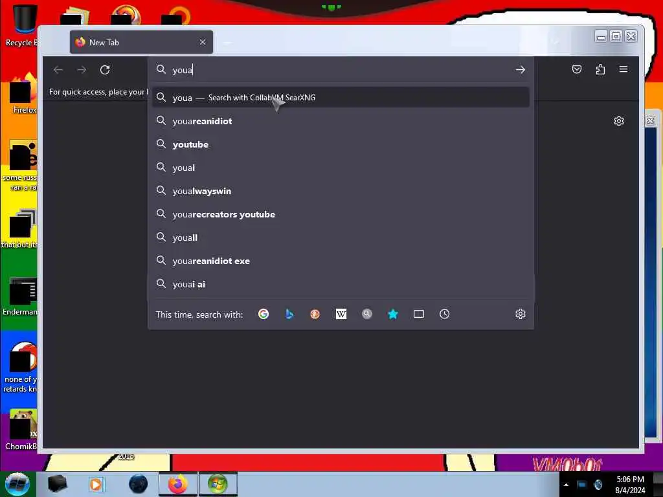This screenshot has height=497, width=663.
Task: Open new tab personalize gear icon
Action: click(618, 121)
